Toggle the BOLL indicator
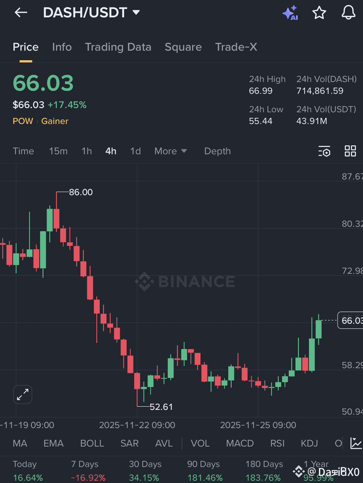This screenshot has width=363, height=483. point(92,443)
